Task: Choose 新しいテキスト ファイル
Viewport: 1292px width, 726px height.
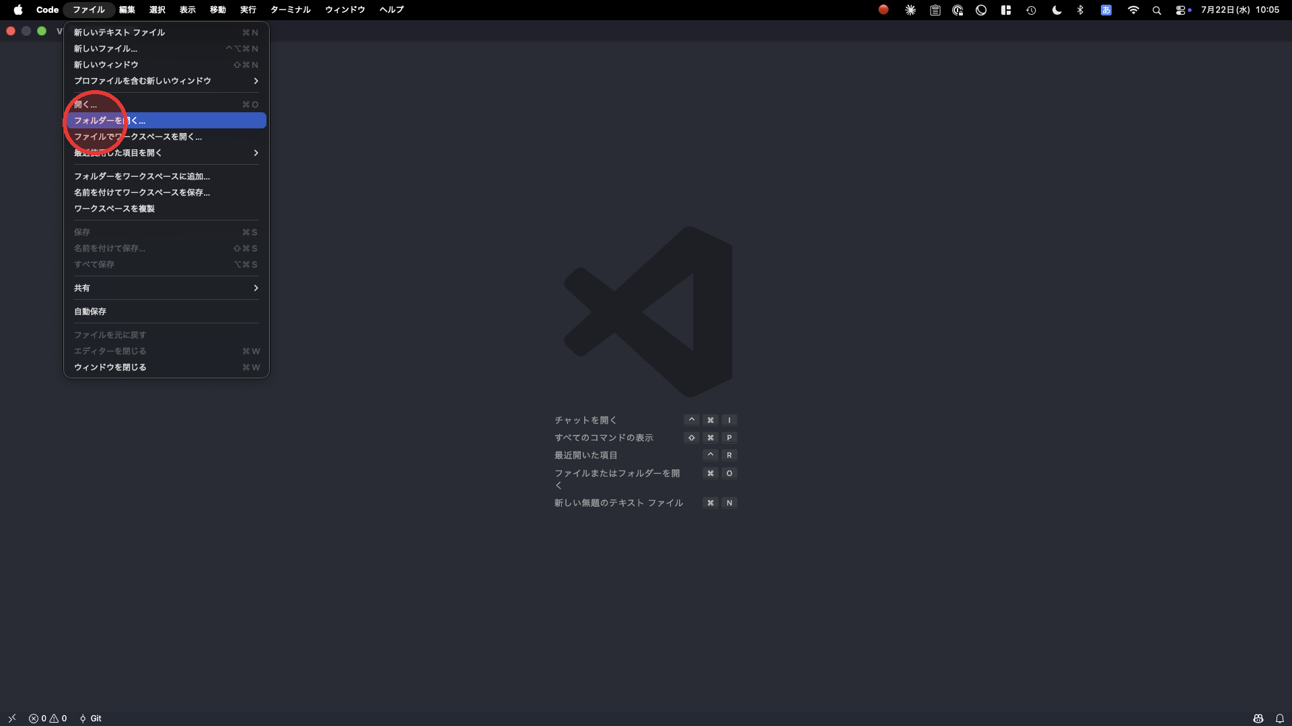Action: (166, 32)
